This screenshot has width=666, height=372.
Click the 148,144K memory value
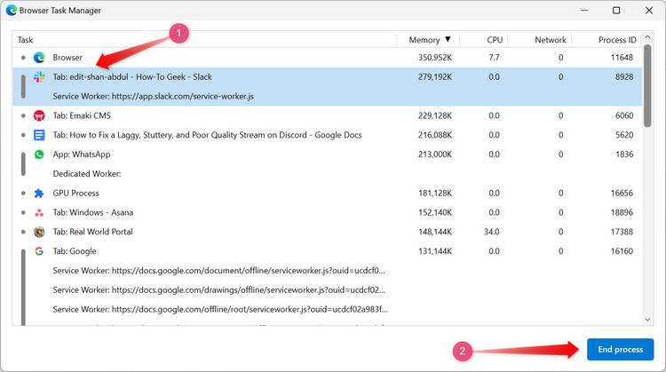[x=435, y=232]
